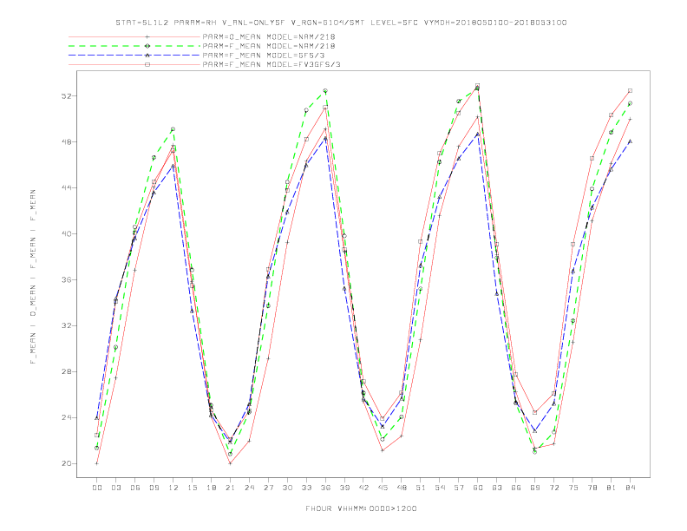Click x-axis forecast hour label 75
The width and height of the screenshot is (687, 531).
click(x=573, y=488)
